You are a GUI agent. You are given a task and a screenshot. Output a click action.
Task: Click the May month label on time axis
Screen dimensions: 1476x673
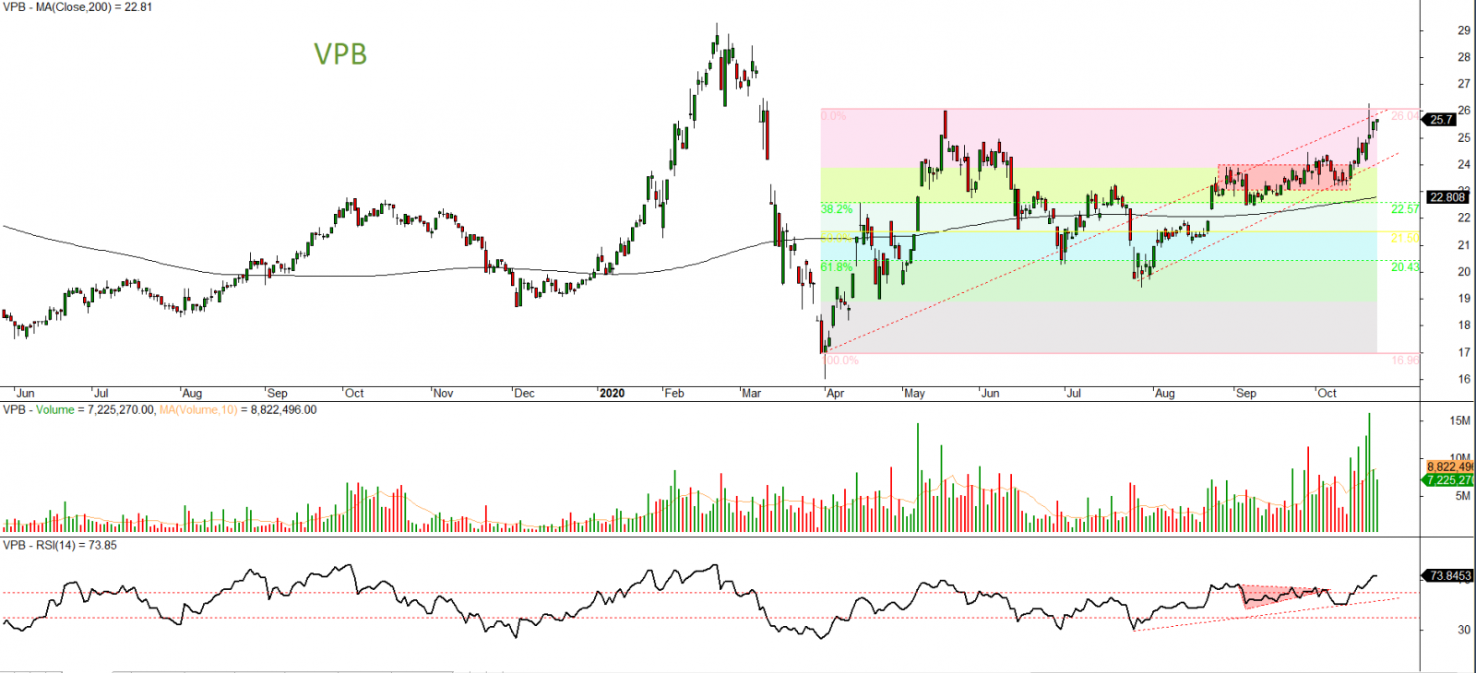tap(914, 394)
